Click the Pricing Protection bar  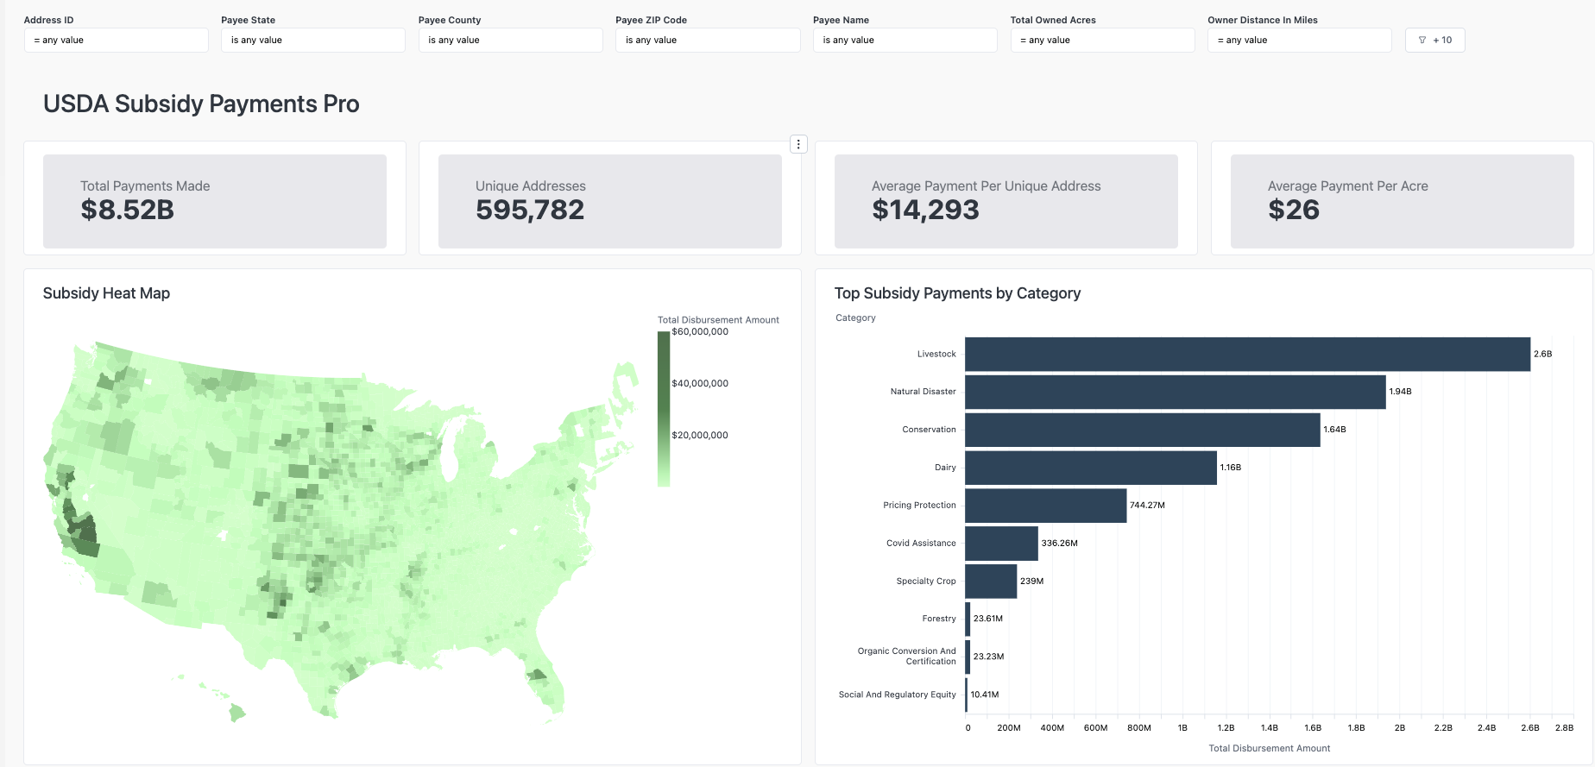(x=1046, y=506)
